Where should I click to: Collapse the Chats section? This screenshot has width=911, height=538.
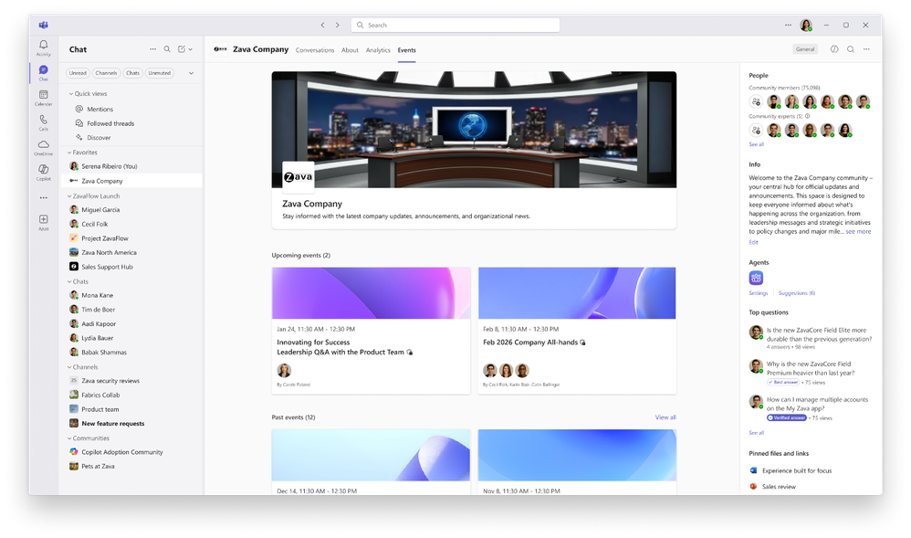(x=79, y=281)
